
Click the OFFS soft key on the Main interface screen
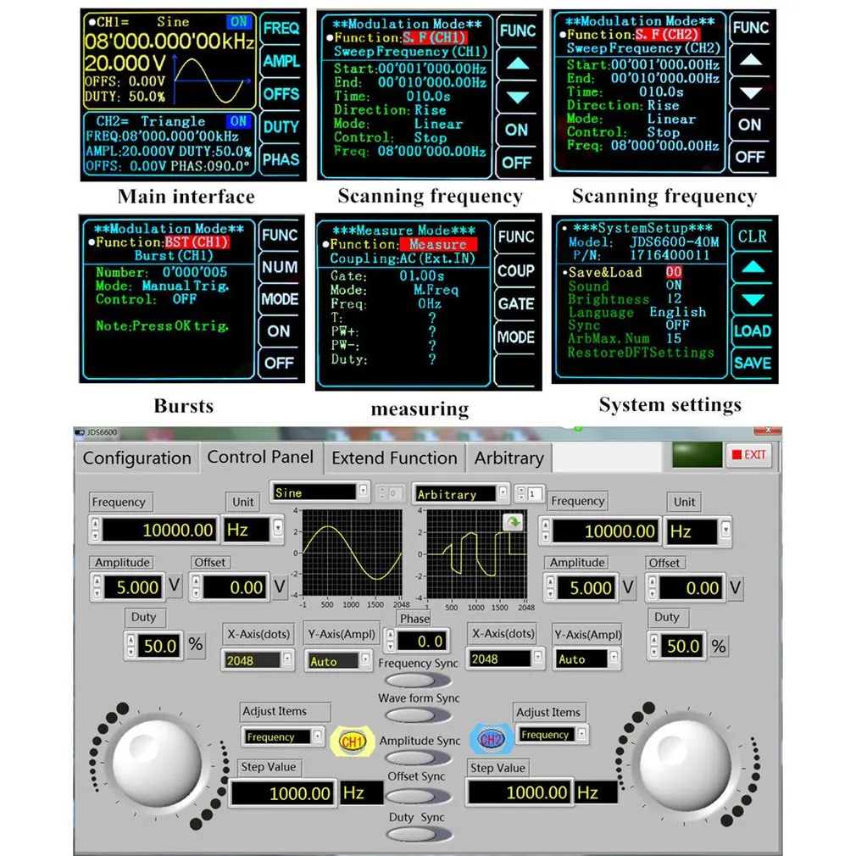(x=281, y=94)
